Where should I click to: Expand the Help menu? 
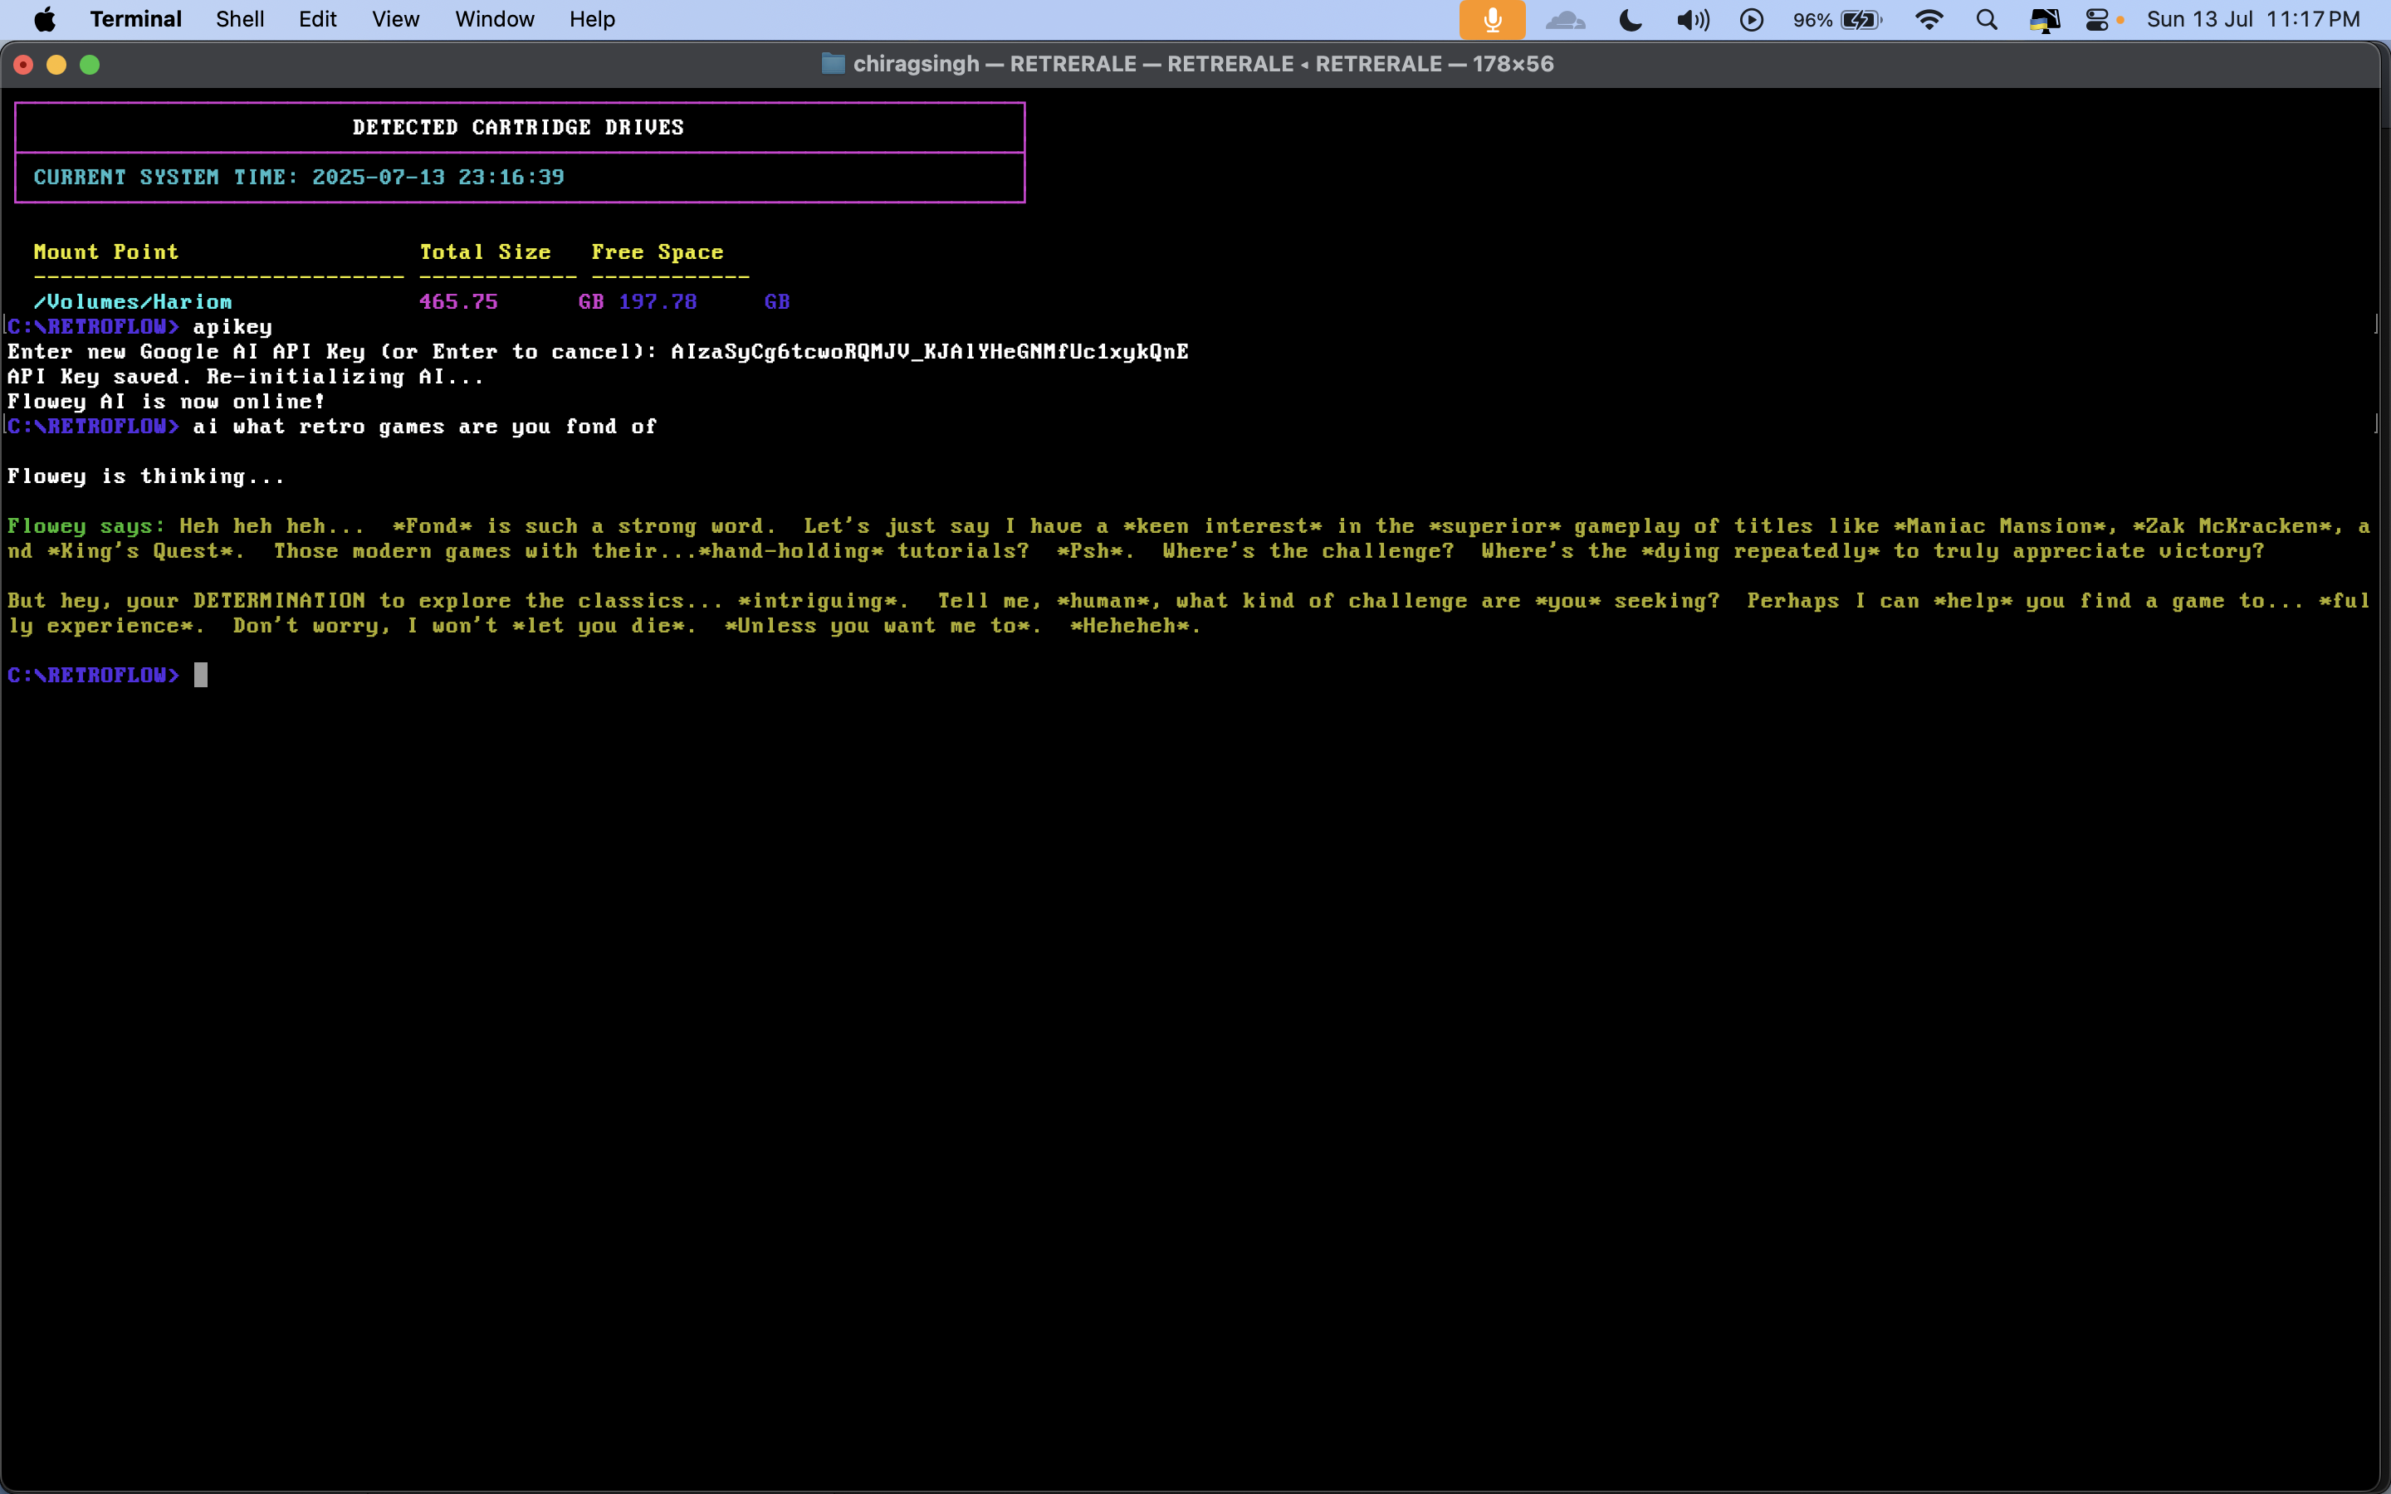592,20
